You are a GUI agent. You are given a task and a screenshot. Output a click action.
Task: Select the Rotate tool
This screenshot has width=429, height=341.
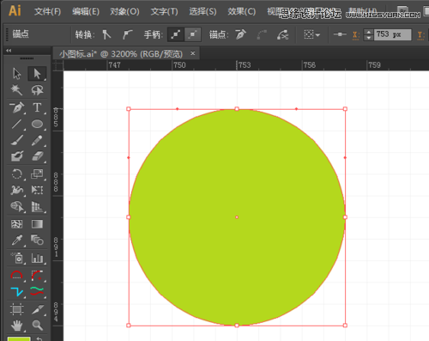click(17, 174)
